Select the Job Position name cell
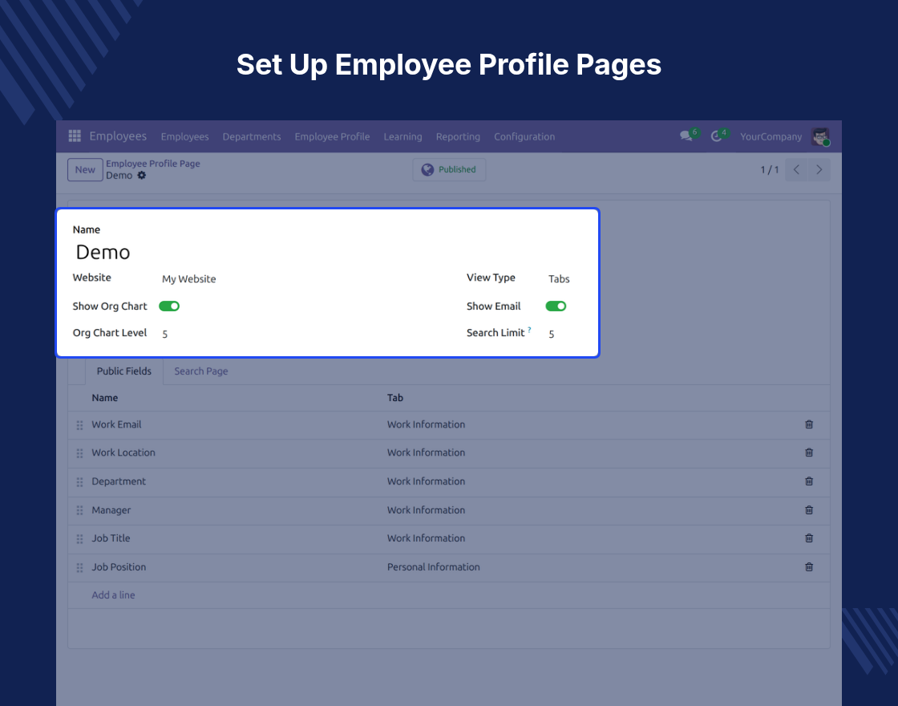 (x=119, y=566)
